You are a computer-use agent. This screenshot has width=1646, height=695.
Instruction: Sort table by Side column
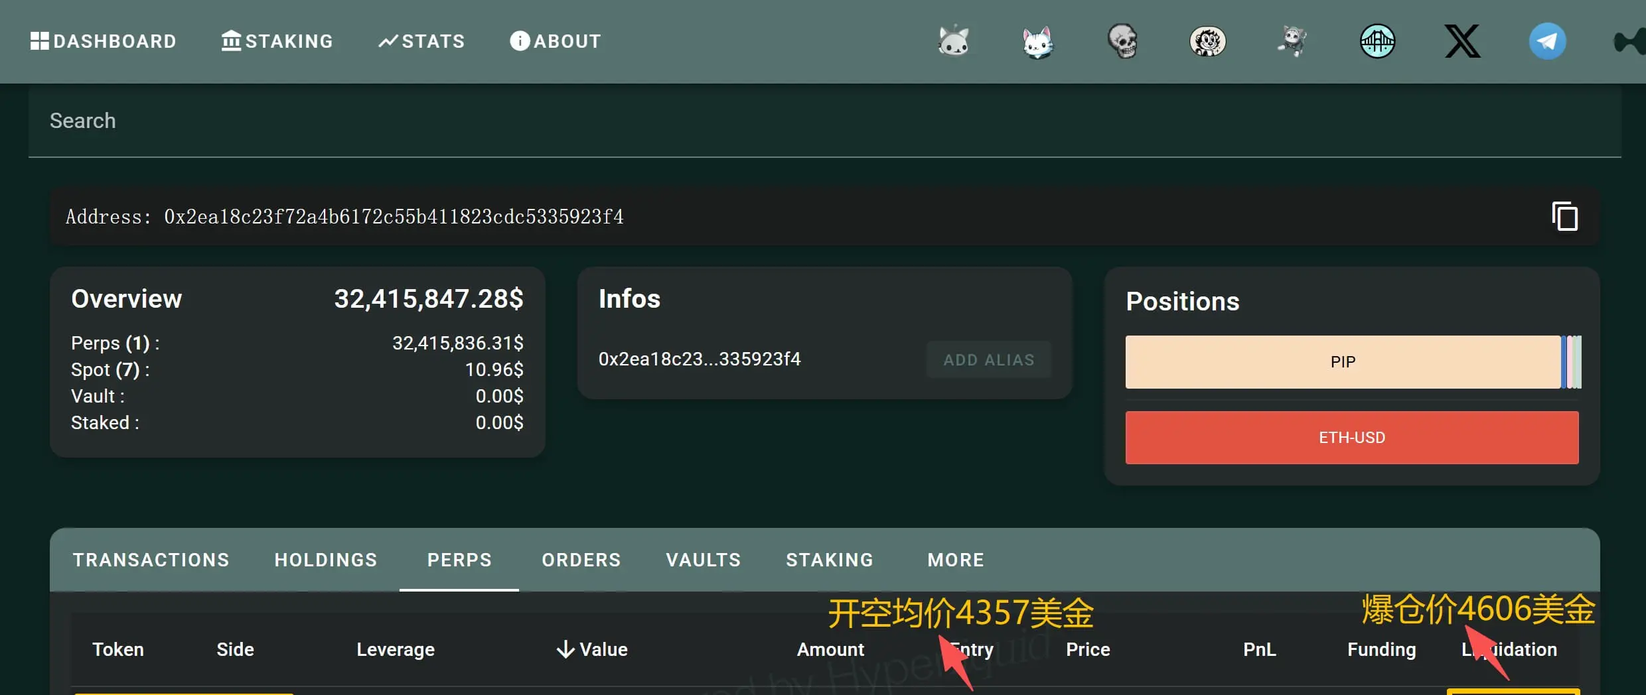235,649
